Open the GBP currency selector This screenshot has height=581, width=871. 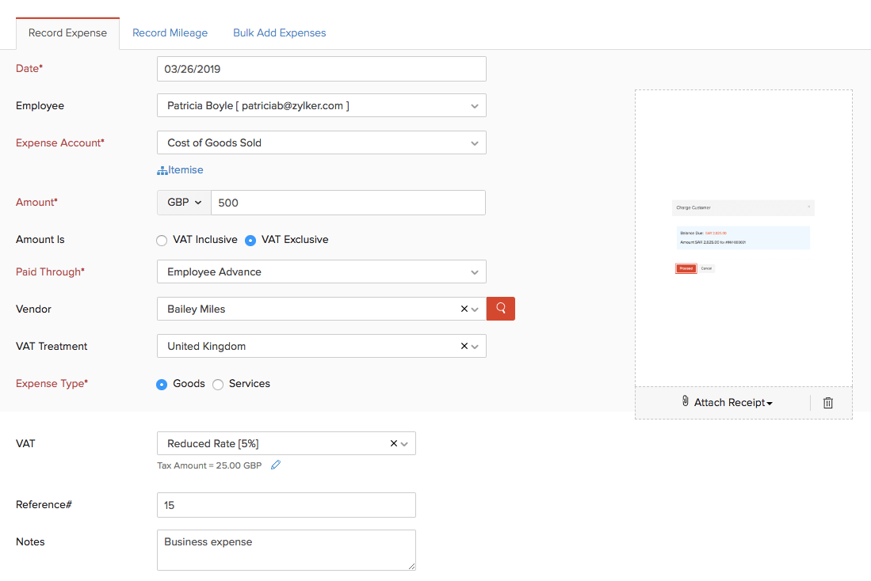184,203
